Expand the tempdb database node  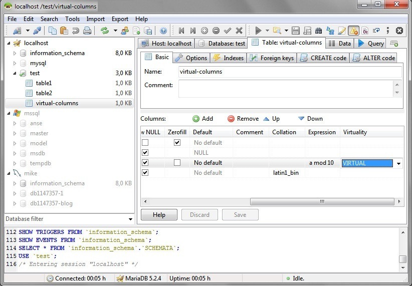[15, 163]
